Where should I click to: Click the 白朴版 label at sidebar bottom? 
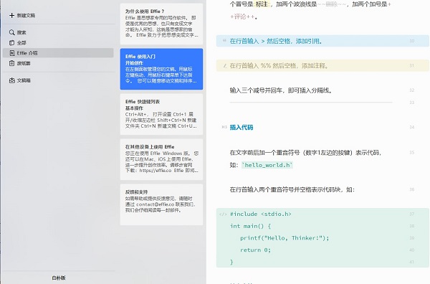(59, 278)
